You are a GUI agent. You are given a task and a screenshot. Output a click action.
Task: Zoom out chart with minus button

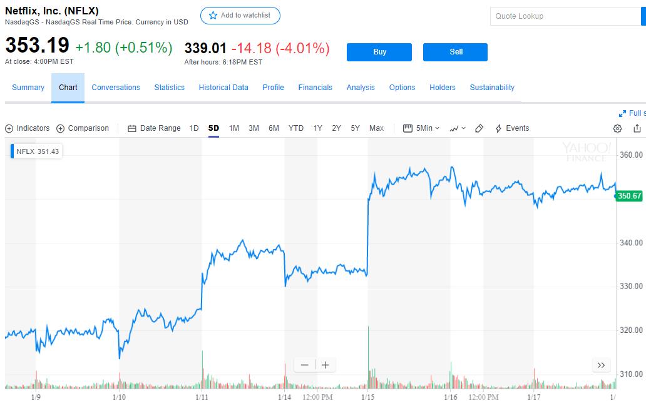coord(305,365)
